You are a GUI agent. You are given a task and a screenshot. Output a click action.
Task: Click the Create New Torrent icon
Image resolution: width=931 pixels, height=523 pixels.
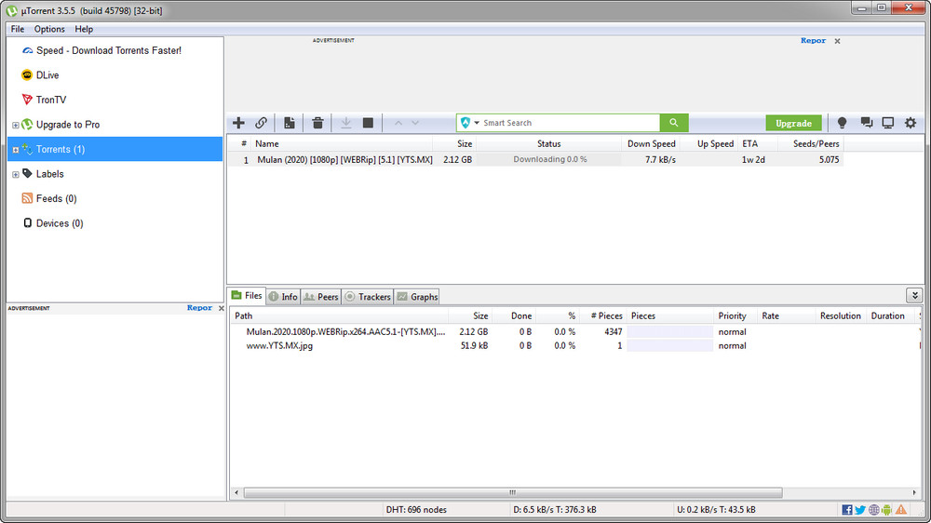point(290,123)
